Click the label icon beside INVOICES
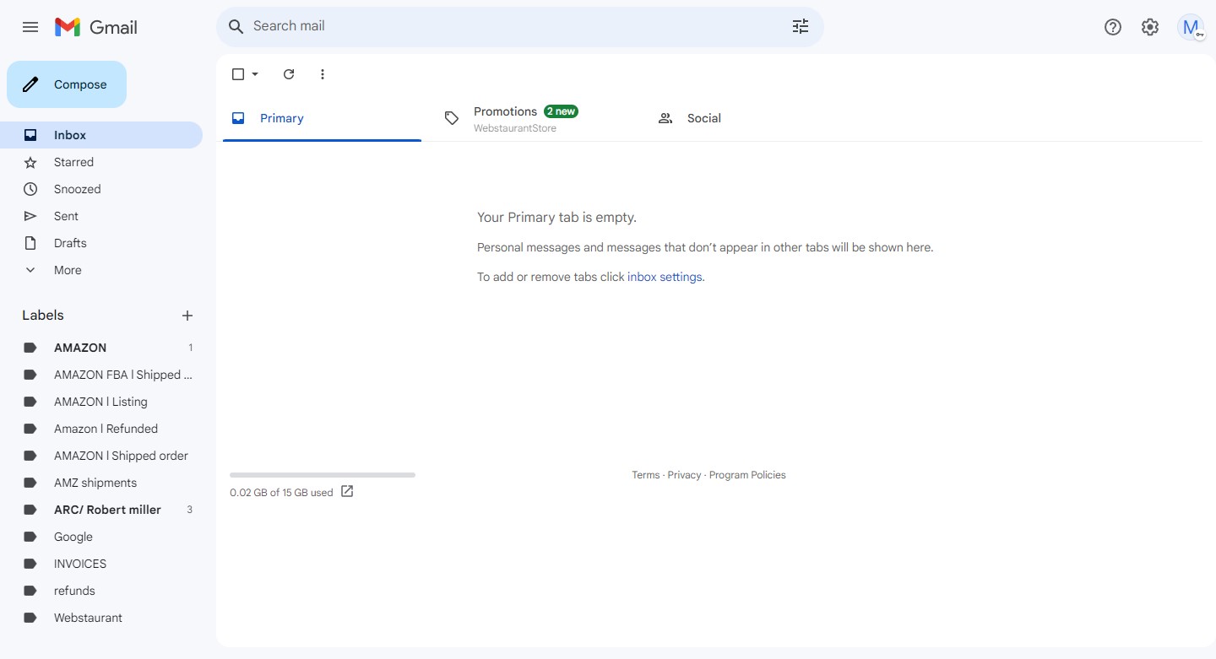 pos(30,564)
